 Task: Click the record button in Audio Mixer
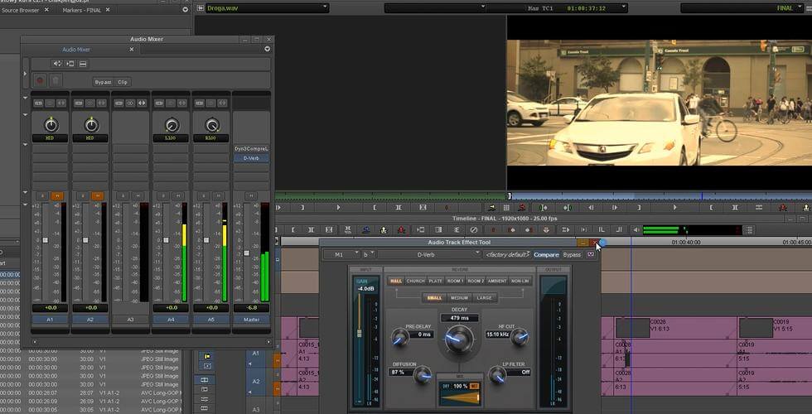pyautogui.click(x=39, y=80)
